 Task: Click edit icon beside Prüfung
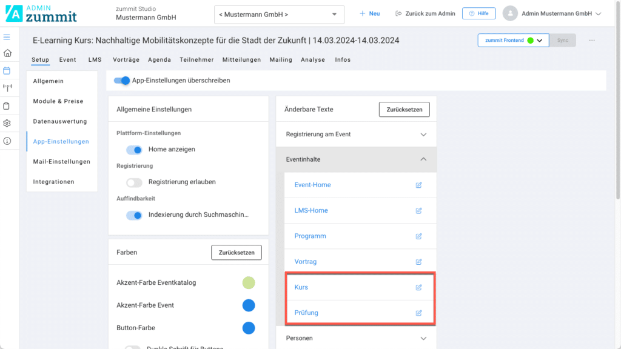click(x=418, y=313)
